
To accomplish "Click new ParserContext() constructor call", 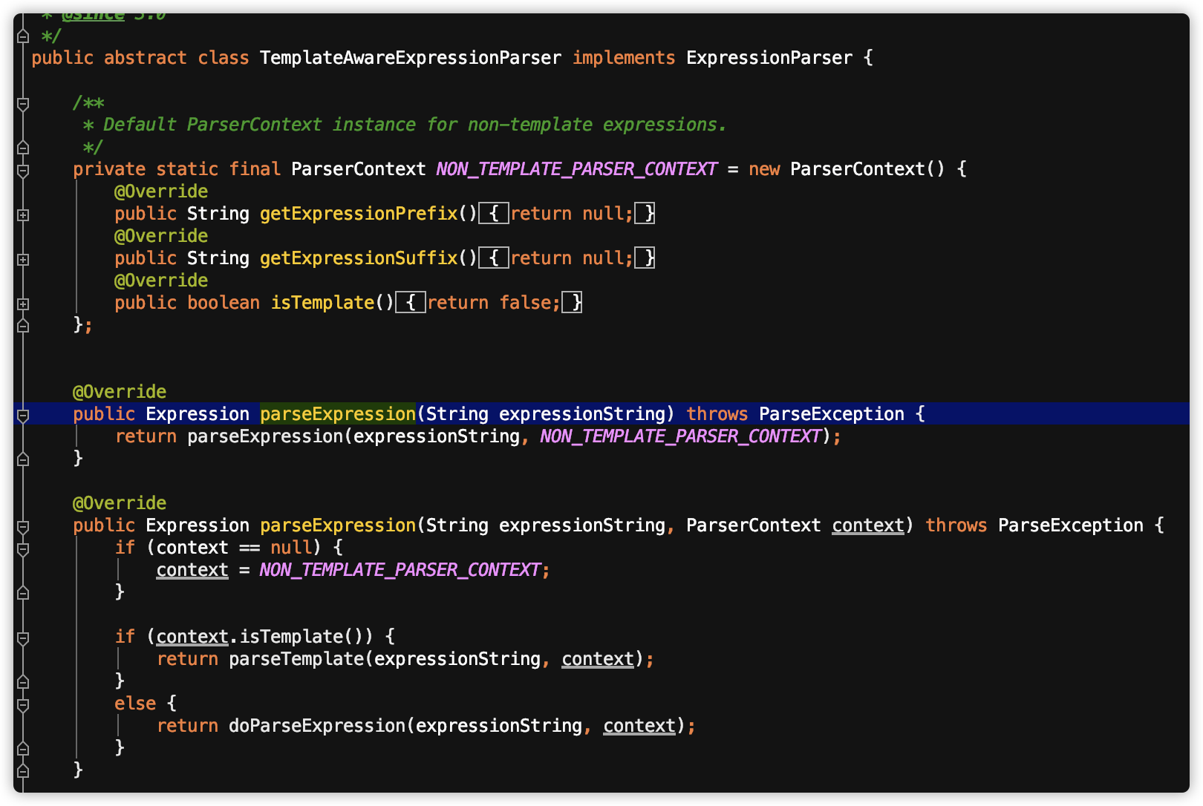I will [847, 169].
